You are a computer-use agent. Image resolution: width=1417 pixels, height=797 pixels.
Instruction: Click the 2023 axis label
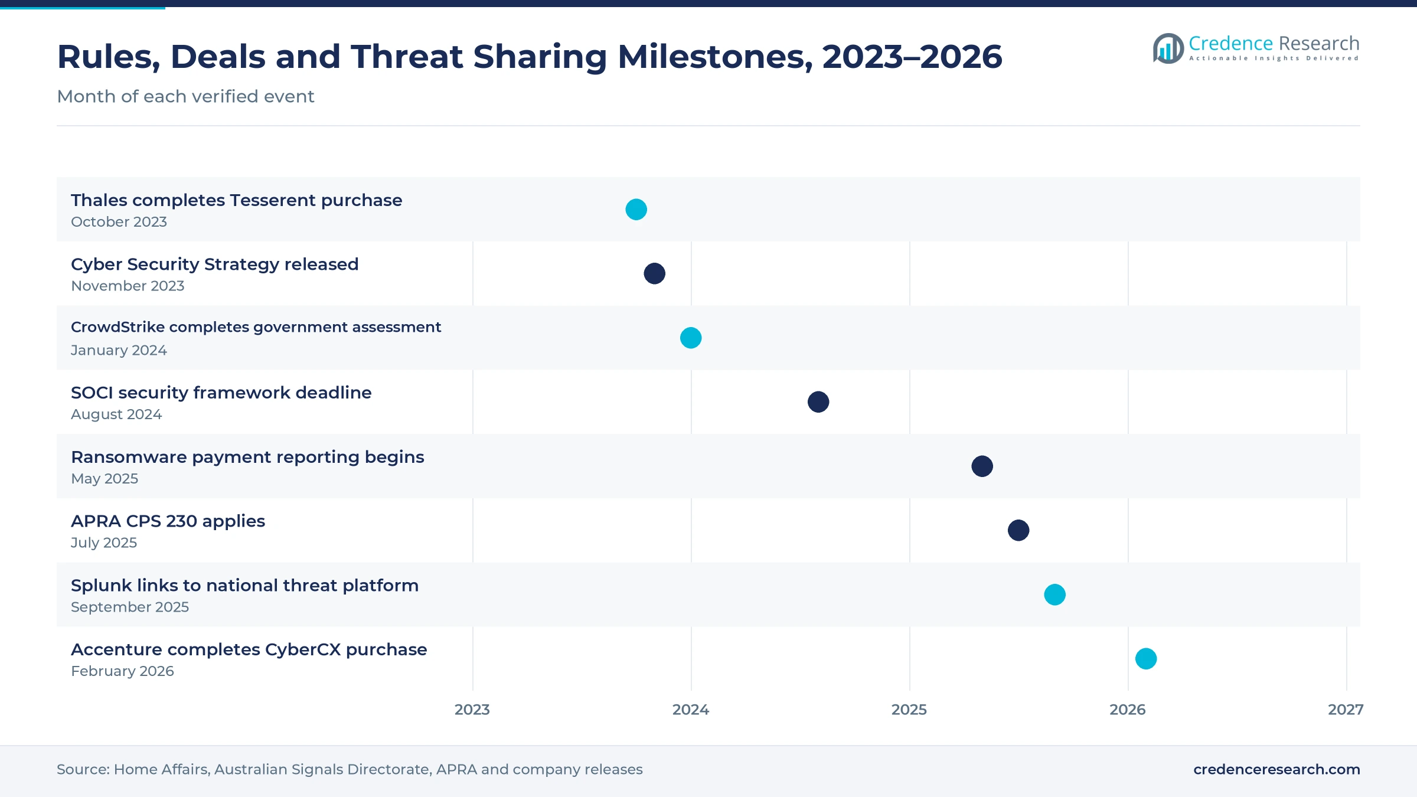(472, 710)
